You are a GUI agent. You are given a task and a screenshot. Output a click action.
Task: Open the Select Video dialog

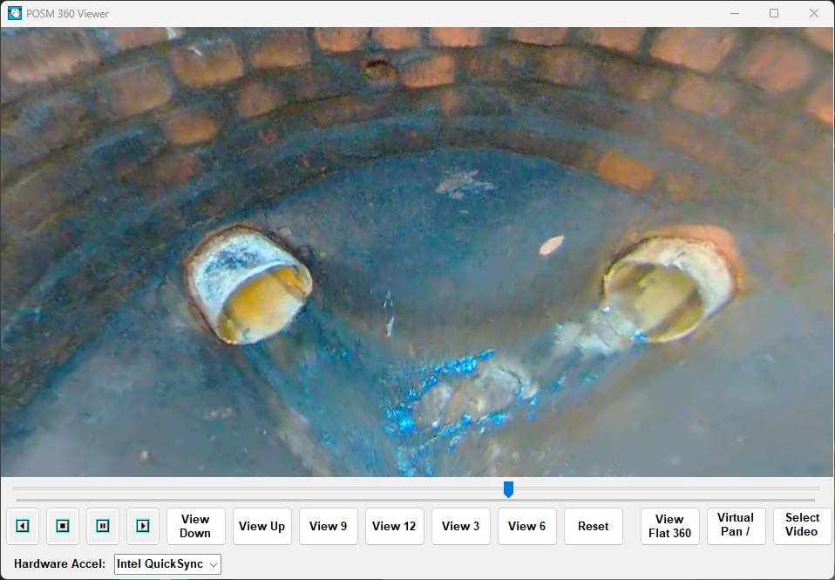[x=802, y=526]
